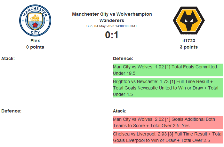Click the Defence heading on Flex's side
The width and height of the screenshot is (224, 147).
11,111
